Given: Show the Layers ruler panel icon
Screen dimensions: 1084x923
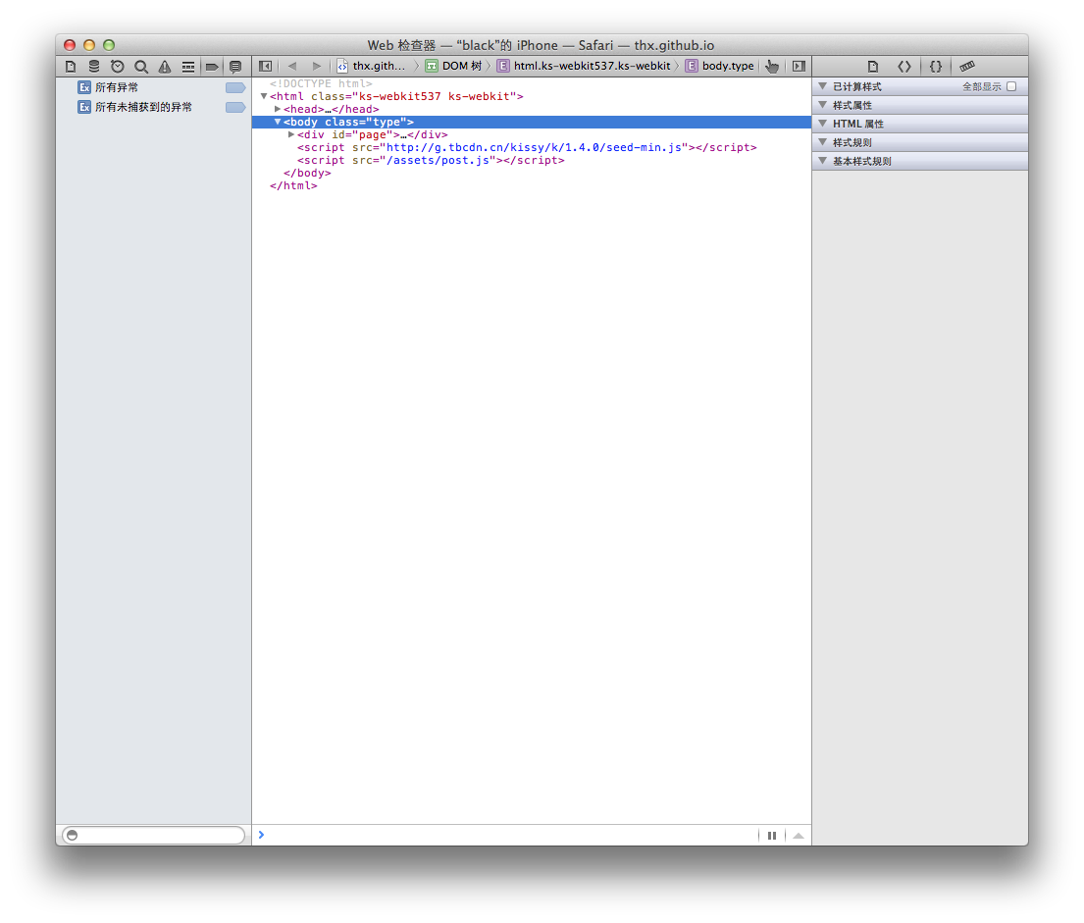Looking at the screenshot, I should tap(967, 67).
